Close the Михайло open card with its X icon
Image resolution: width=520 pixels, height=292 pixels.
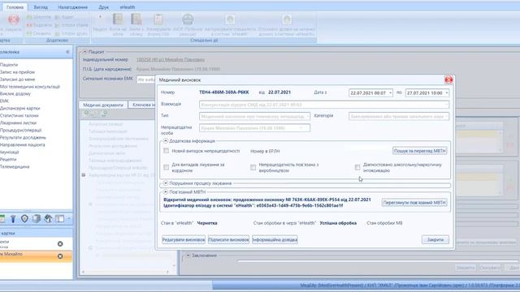pos(60,256)
